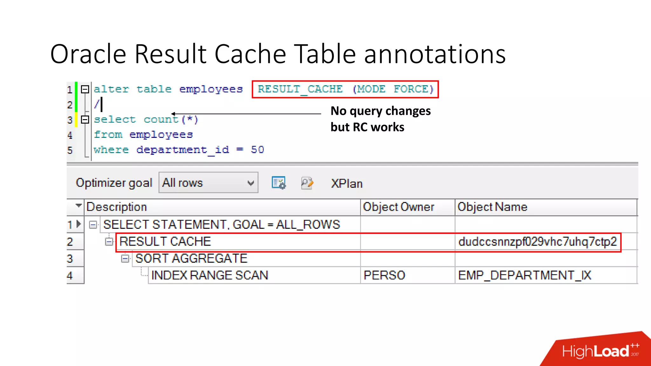
Task: Collapse the select statement block on line 3
Action: (x=85, y=120)
